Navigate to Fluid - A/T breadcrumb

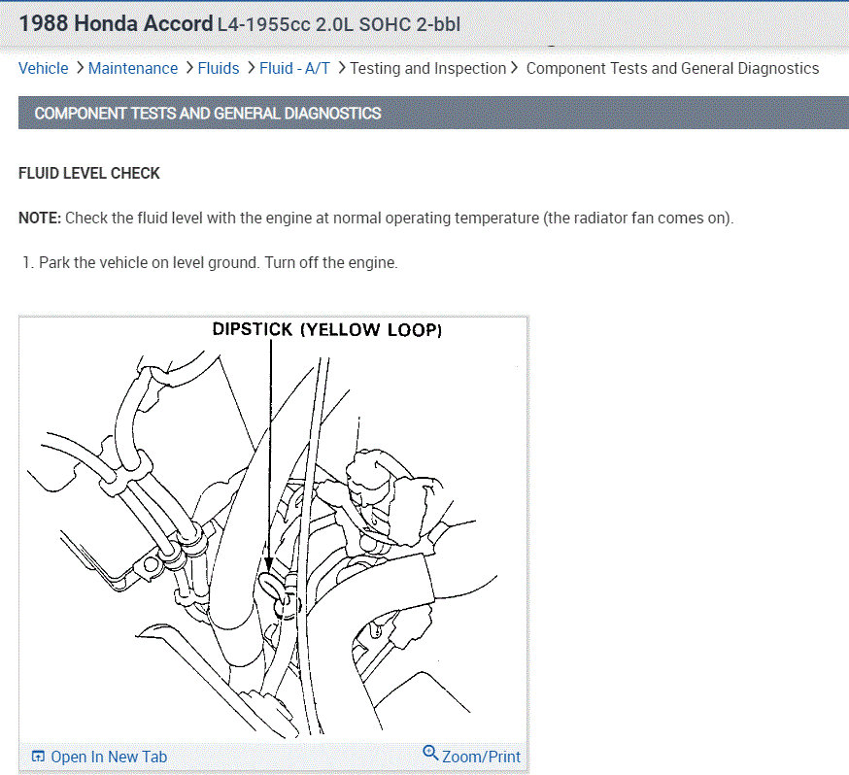294,69
